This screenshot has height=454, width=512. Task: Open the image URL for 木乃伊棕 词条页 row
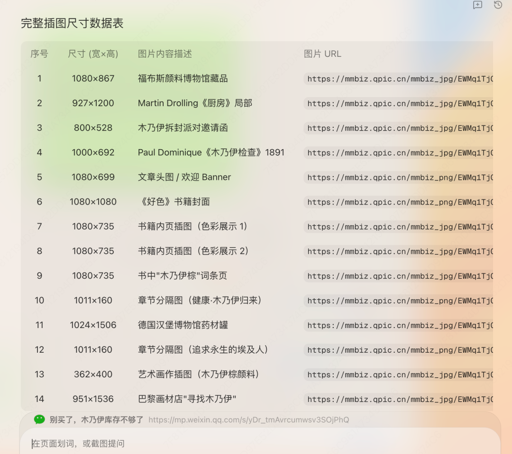(398, 276)
